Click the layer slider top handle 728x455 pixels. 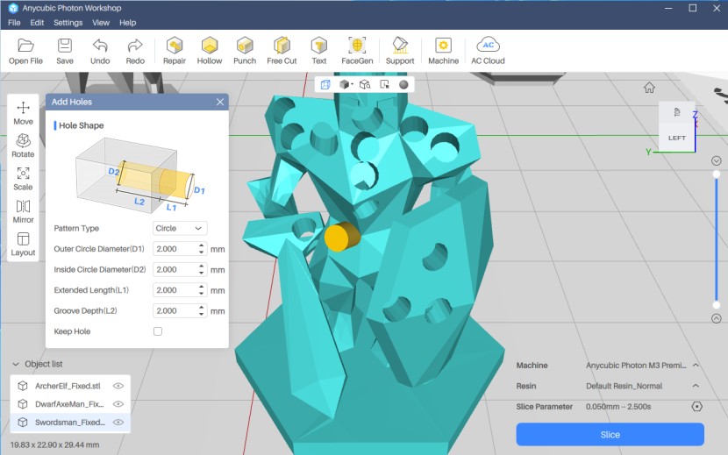(717, 174)
